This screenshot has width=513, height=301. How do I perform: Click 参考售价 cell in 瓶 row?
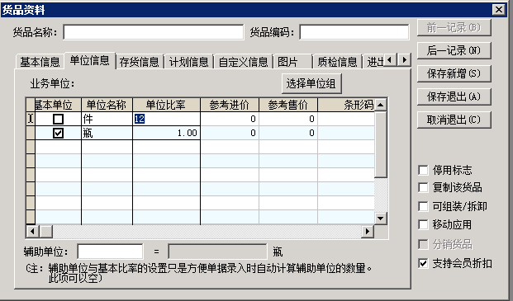tap(288, 133)
